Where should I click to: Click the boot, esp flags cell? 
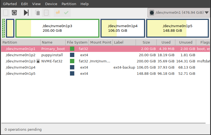point(203,49)
